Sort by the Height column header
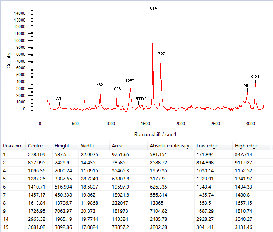The image size is (273, 232). tap(62, 146)
